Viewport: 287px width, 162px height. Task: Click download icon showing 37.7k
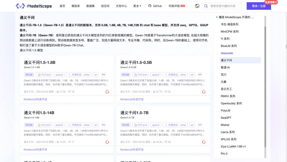[154, 92]
